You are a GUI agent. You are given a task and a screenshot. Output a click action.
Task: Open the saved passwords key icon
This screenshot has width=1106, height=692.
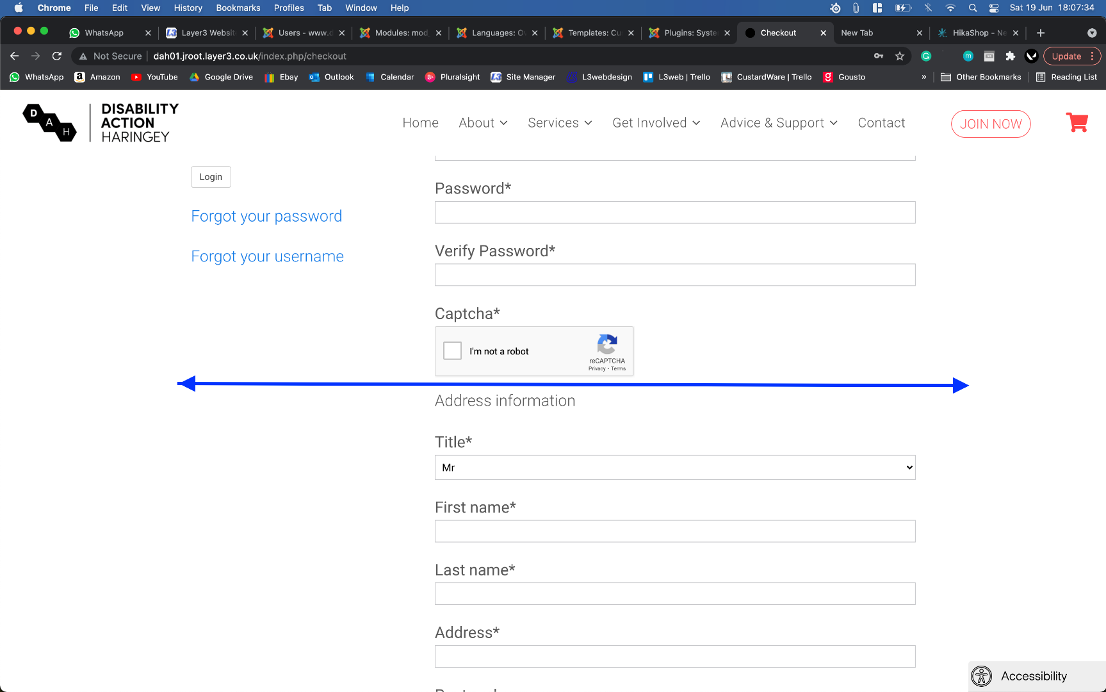(879, 56)
